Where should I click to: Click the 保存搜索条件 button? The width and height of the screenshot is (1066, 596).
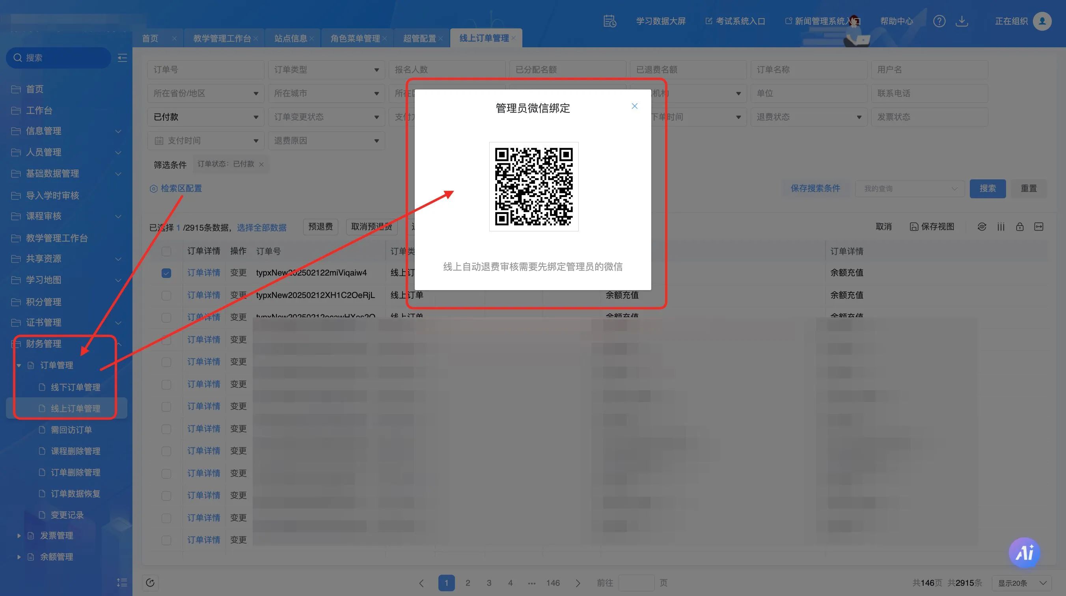pyautogui.click(x=815, y=189)
